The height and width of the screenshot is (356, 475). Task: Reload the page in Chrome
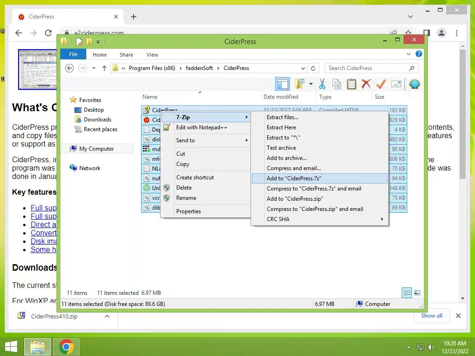click(48, 33)
